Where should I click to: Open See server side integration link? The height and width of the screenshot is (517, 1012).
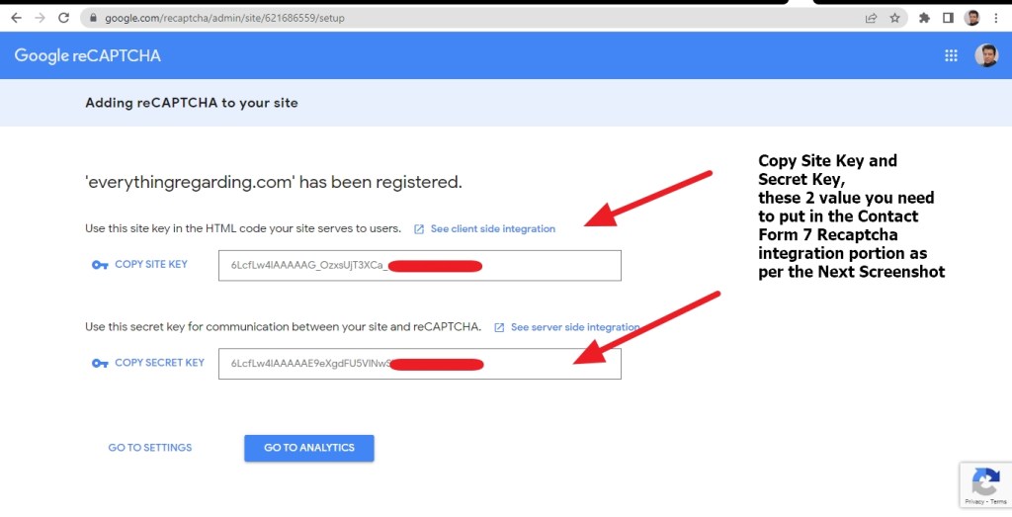(574, 327)
